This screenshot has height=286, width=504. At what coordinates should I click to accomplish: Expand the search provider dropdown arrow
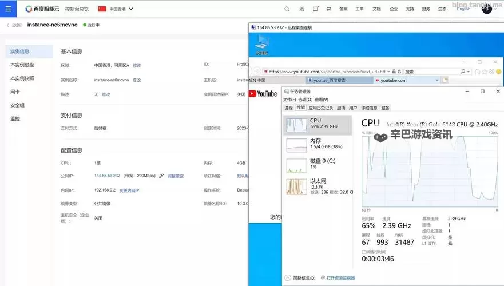469,71
